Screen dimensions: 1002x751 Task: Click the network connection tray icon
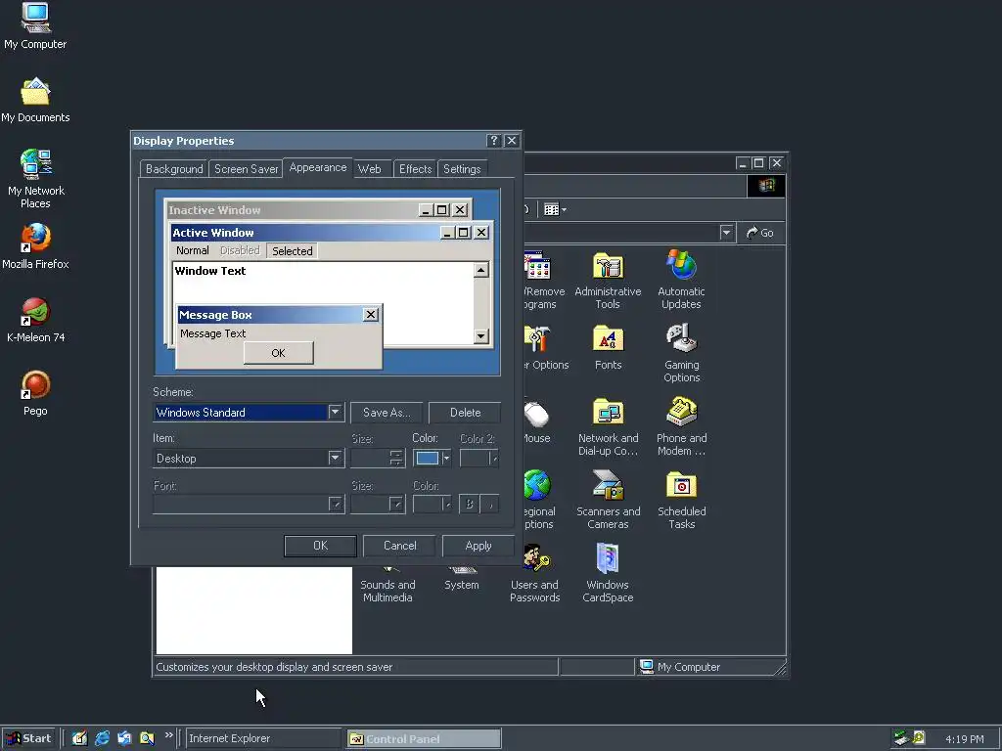[x=901, y=738]
